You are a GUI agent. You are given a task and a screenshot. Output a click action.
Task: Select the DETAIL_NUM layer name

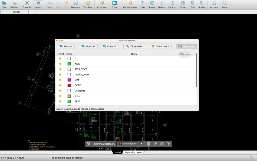click(x=82, y=75)
